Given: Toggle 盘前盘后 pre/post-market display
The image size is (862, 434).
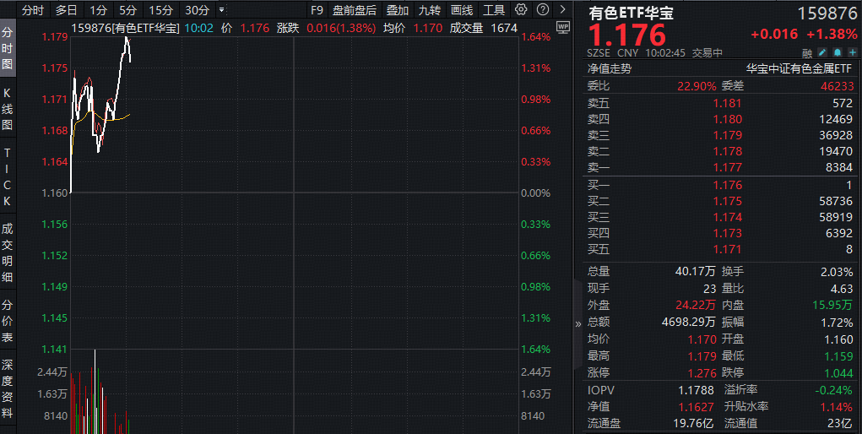Looking at the screenshot, I should (x=354, y=10).
